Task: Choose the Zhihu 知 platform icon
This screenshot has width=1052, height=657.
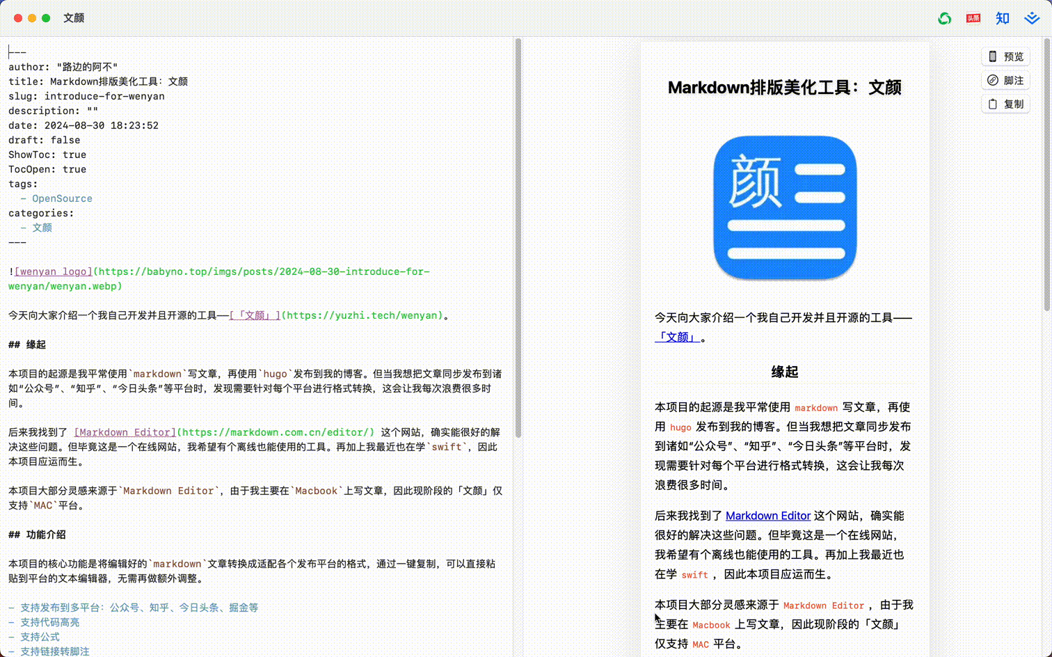Action: [1003, 18]
